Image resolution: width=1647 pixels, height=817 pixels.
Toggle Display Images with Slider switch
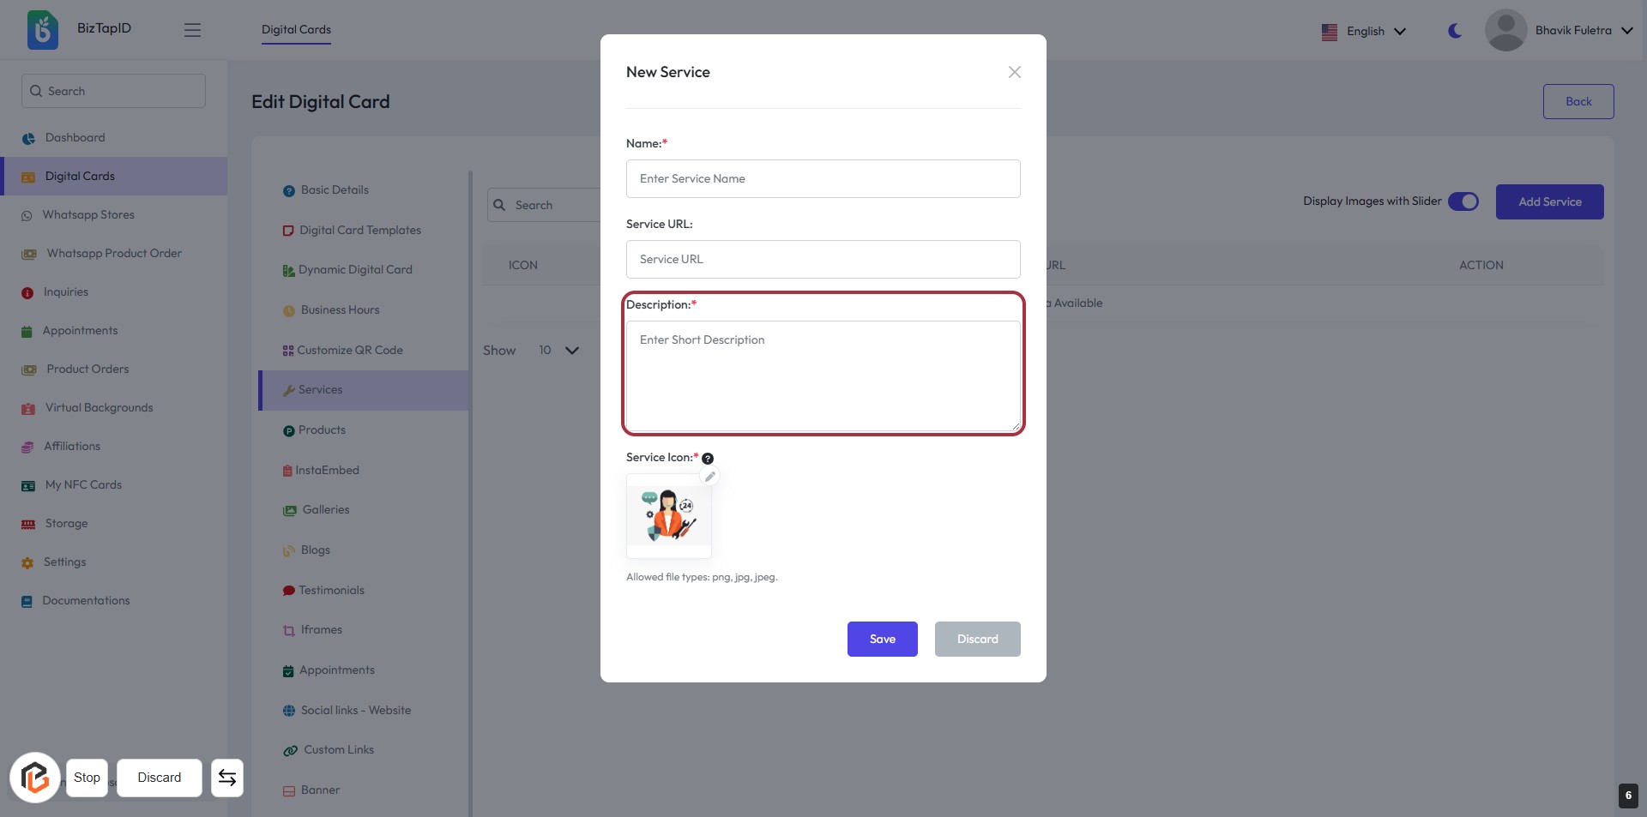click(1463, 201)
